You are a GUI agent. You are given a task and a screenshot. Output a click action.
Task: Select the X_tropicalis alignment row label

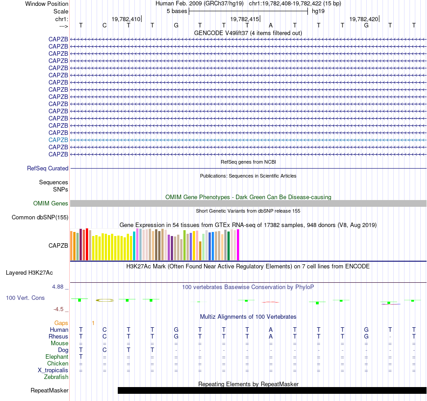click(x=53, y=370)
